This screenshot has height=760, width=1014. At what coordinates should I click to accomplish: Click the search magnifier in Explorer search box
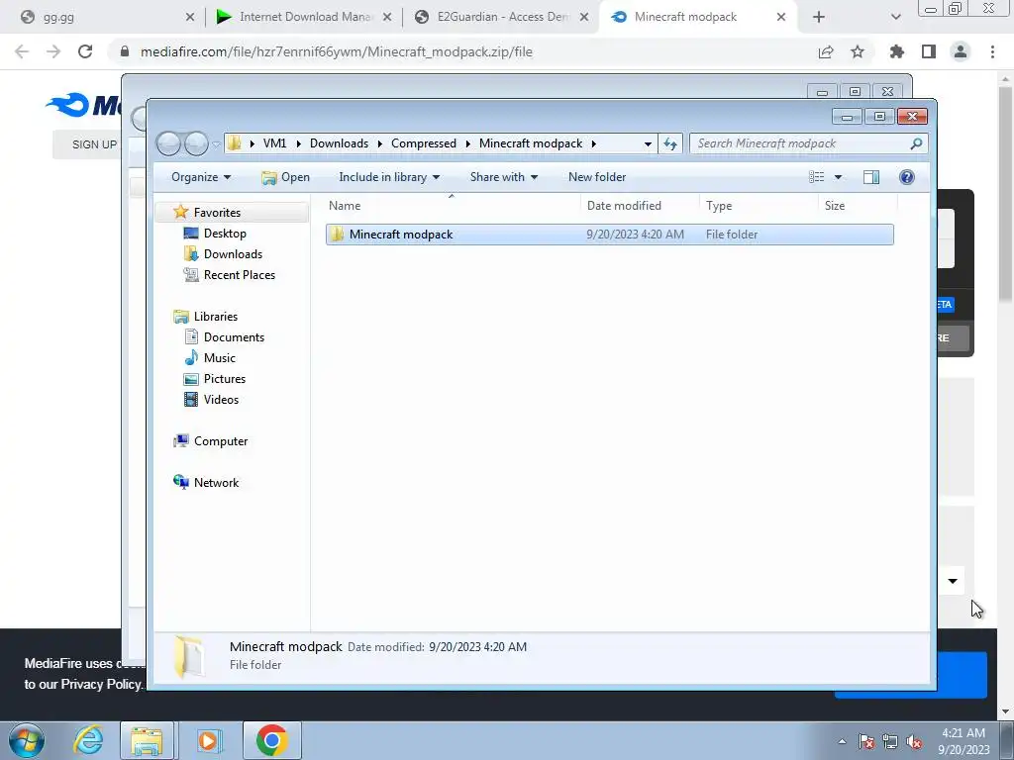(x=916, y=143)
